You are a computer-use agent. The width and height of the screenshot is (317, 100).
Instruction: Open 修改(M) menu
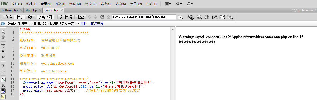pyautogui.click(x=75, y=4)
